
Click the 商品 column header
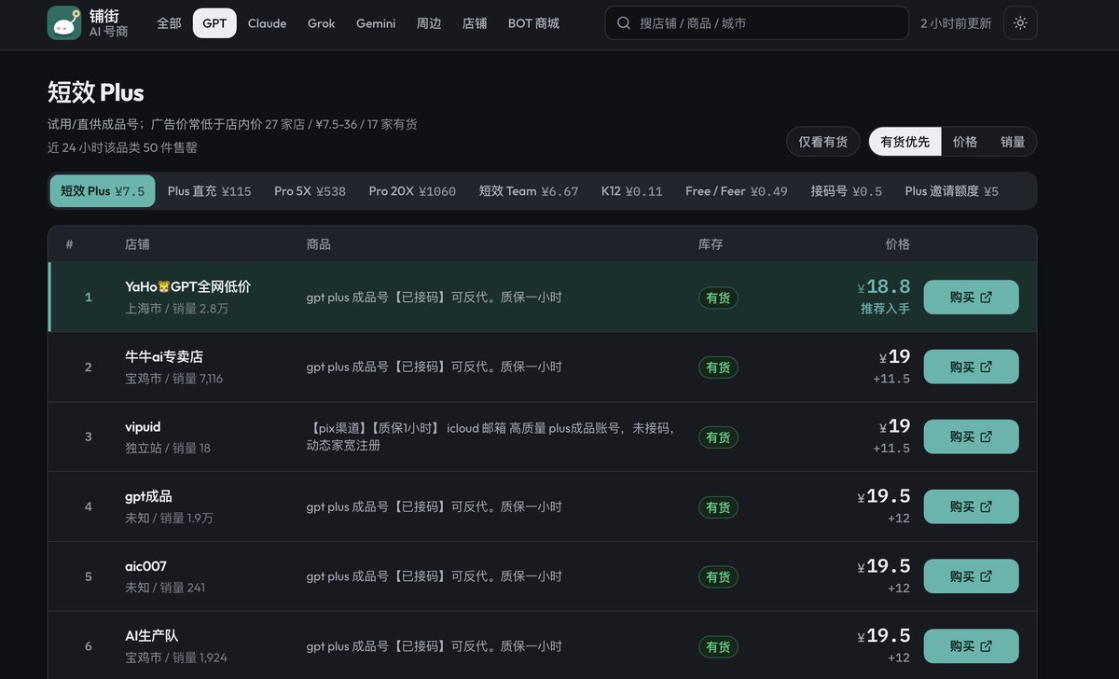click(318, 244)
